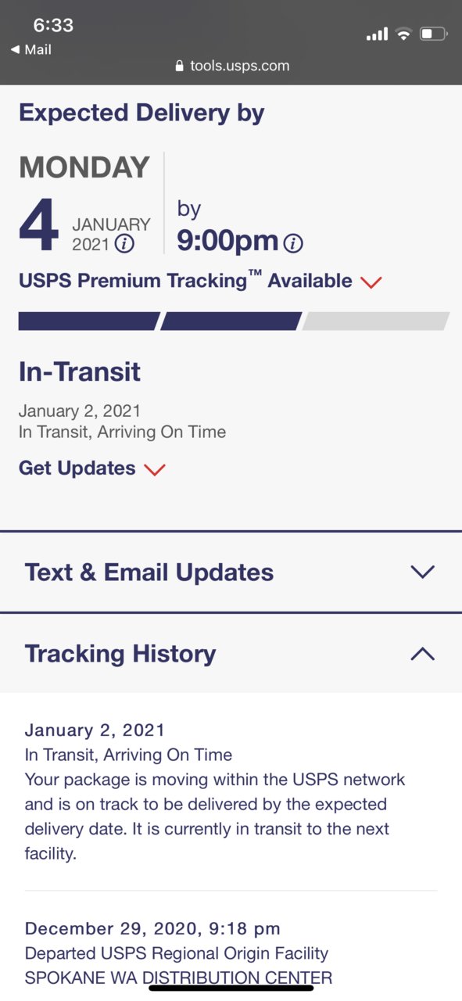Tap the padlock icon in address bar
Viewport: 462px width, 1001px height.
point(180,66)
